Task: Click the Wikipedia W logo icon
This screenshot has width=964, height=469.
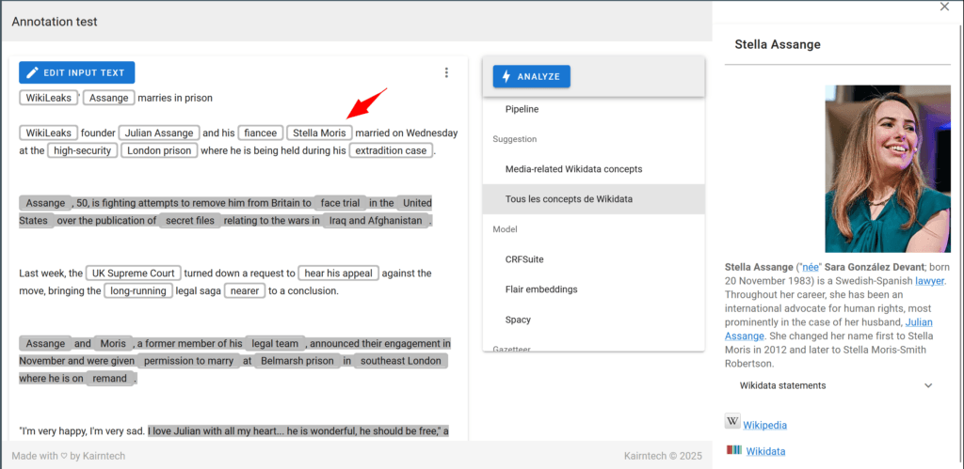Action: [x=732, y=421]
